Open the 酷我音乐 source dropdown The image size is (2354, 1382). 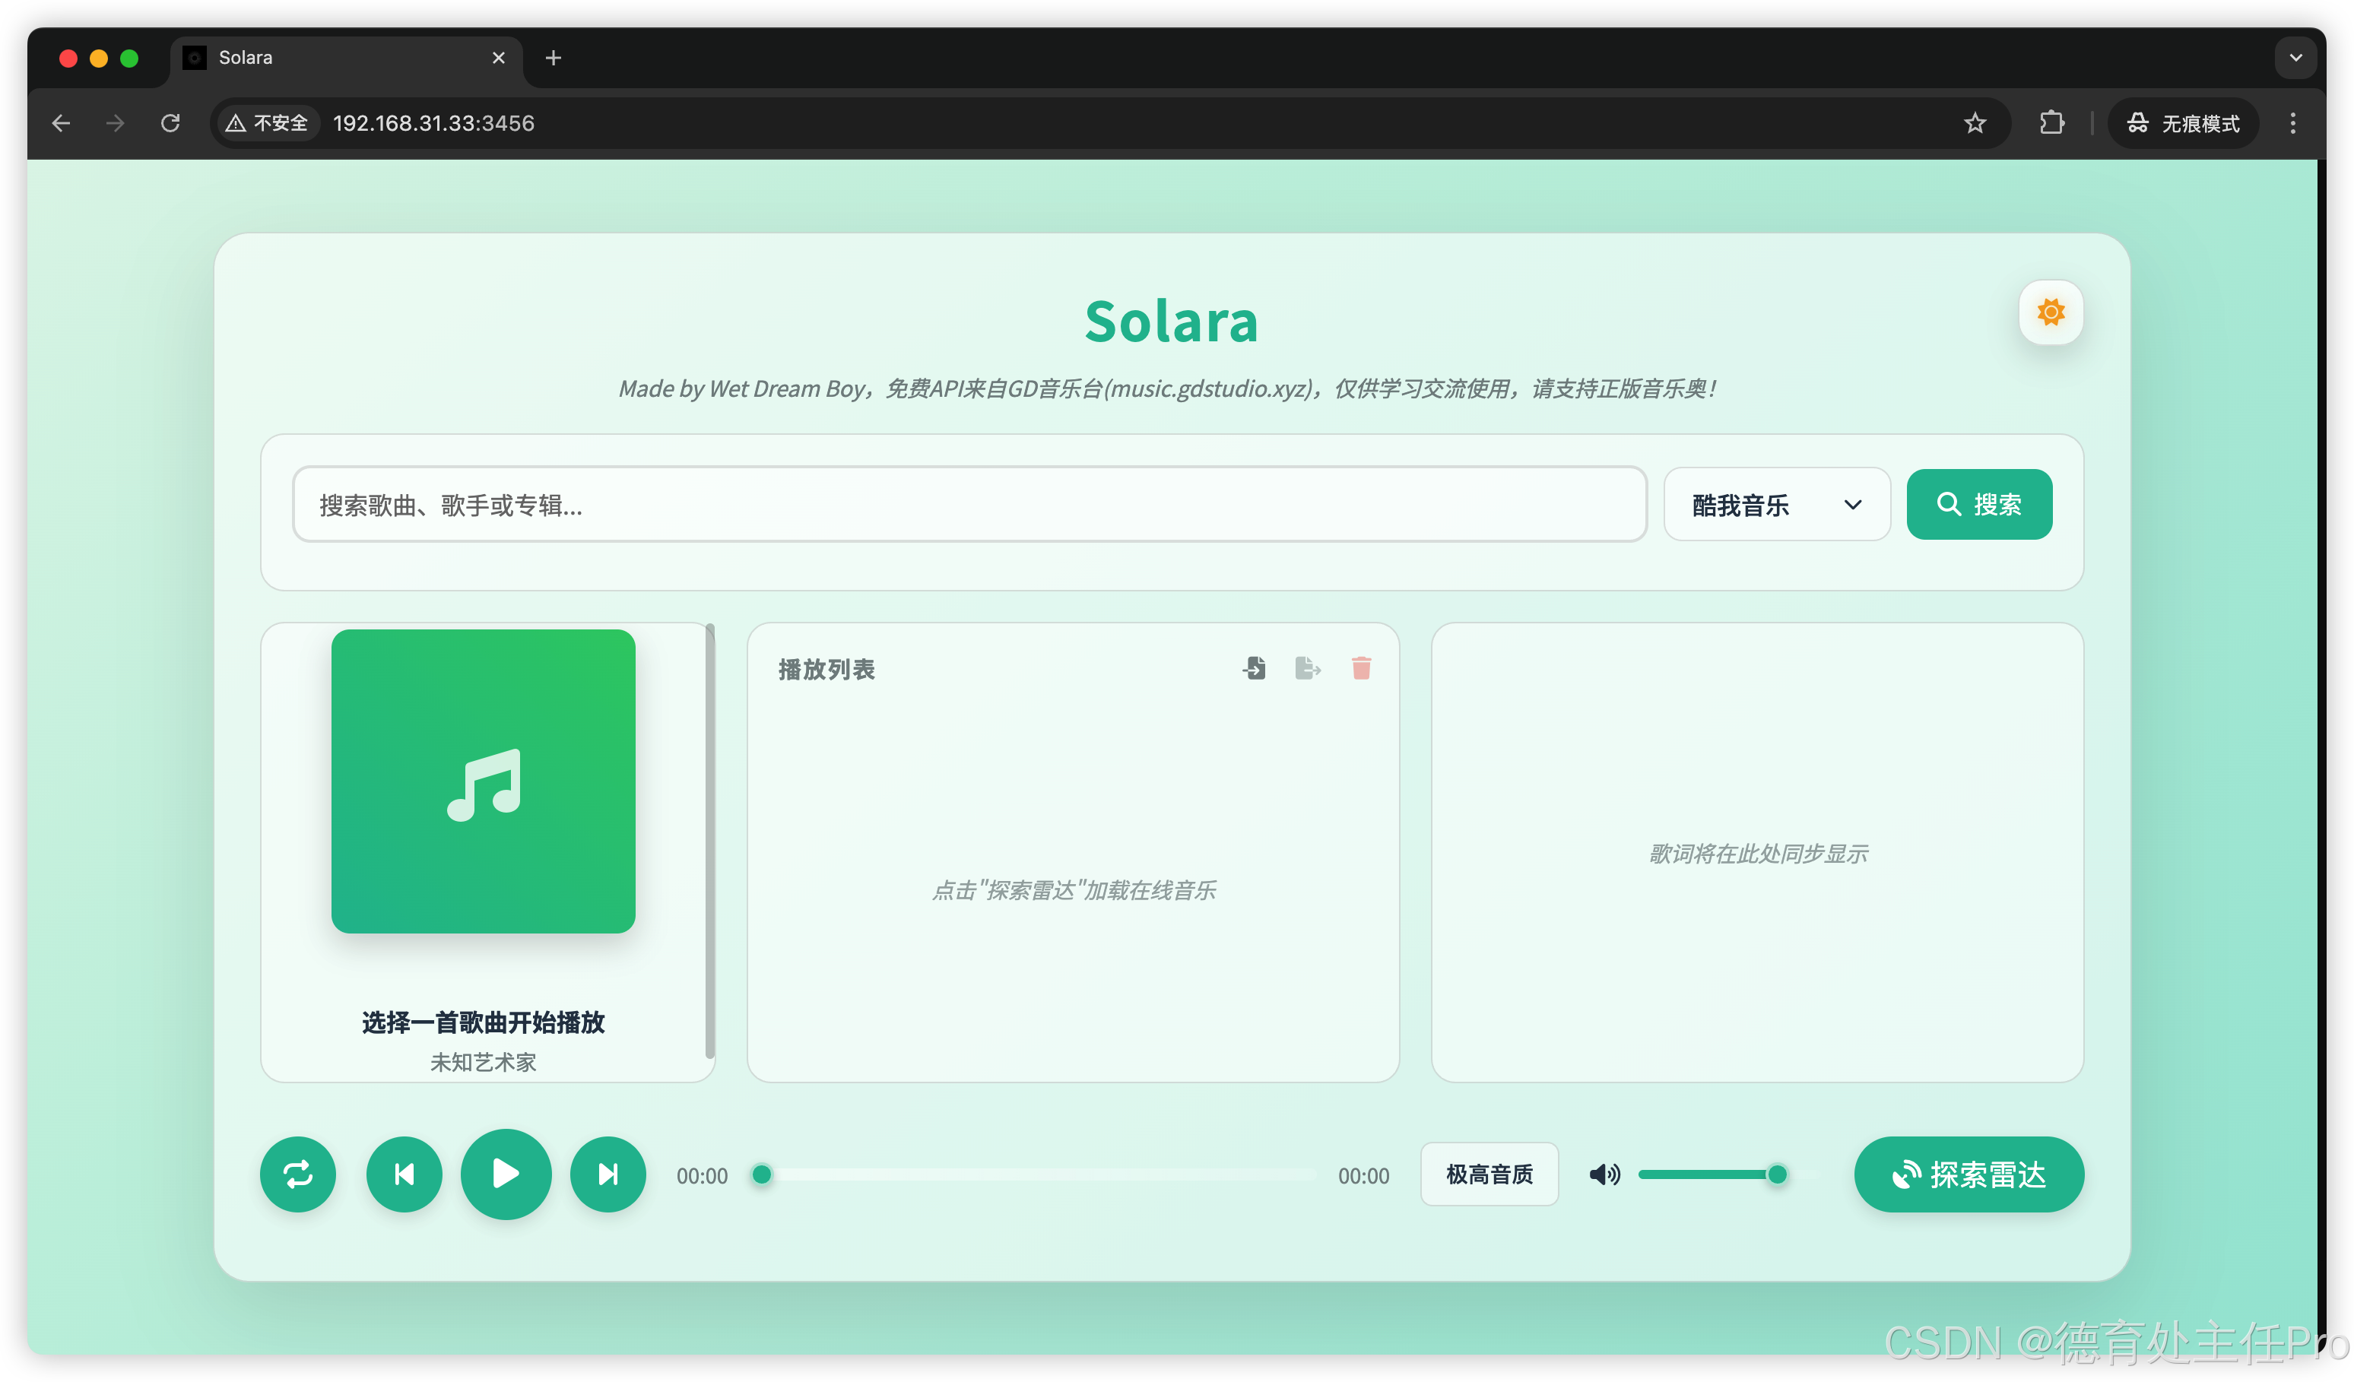pyautogui.click(x=1776, y=504)
